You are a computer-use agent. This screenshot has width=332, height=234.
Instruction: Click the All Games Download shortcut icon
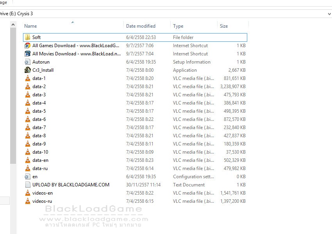point(27,46)
